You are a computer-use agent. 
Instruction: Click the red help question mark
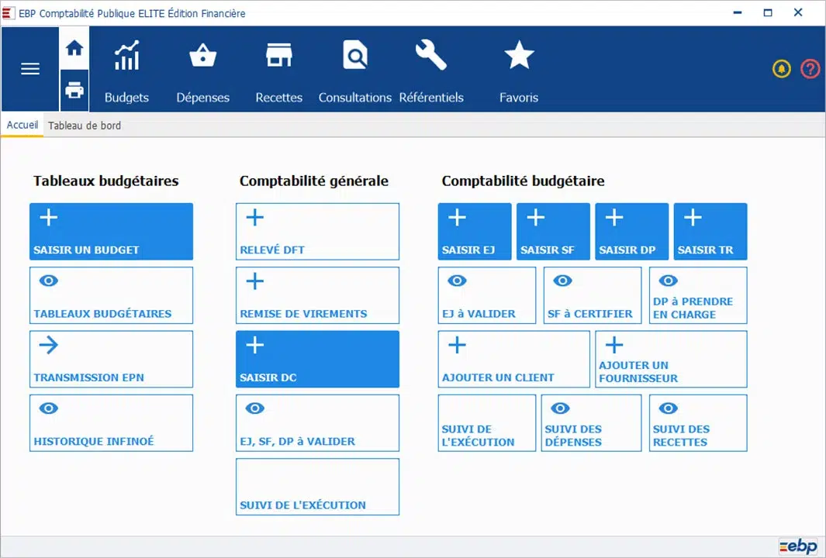[810, 69]
